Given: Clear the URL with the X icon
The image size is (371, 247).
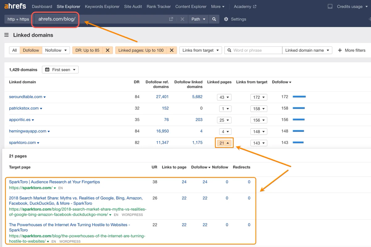Looking at the screenshot, I should click(x=182, y=19).
